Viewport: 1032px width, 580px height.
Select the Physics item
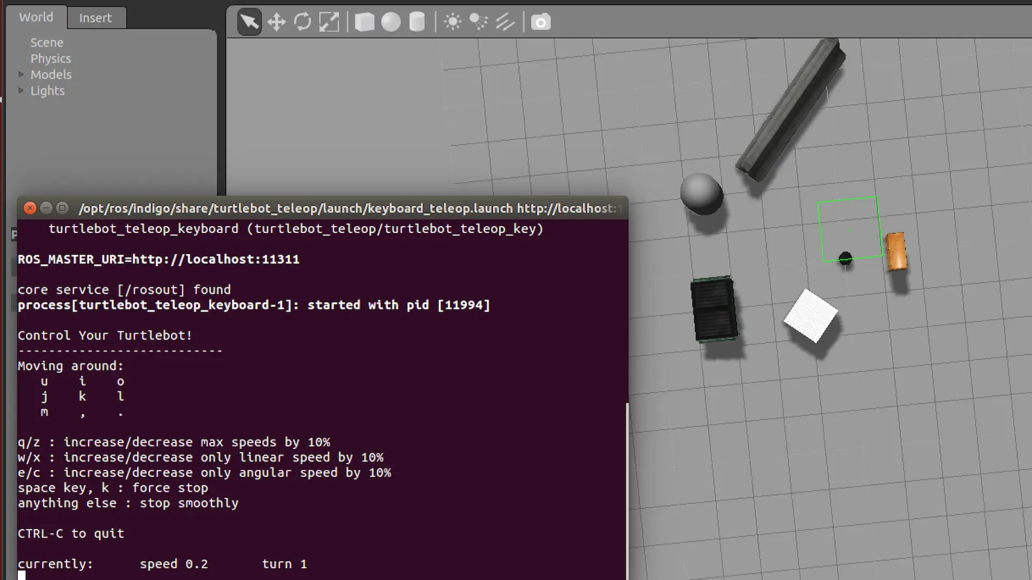tap(51, 59)
